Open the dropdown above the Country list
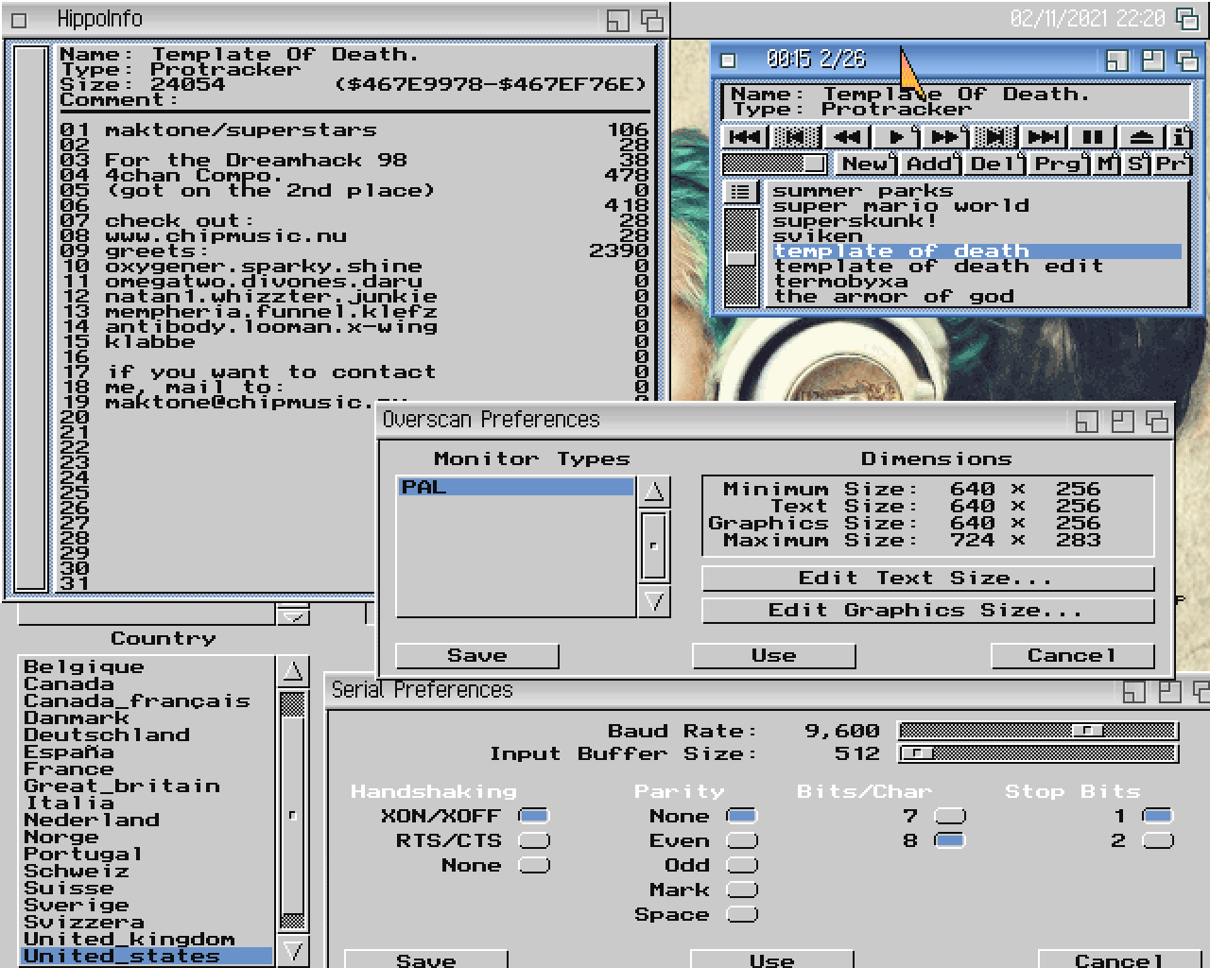Viewport: 1210px width, 968px height. (294, 615)
